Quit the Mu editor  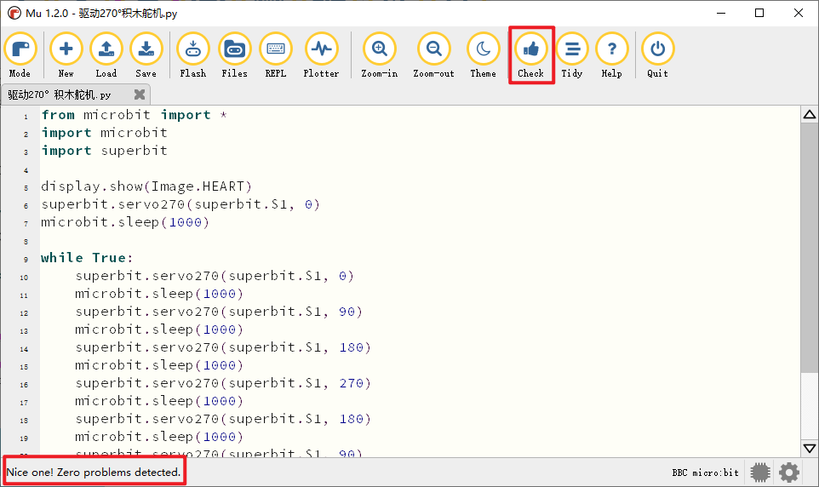click(657, 54)
